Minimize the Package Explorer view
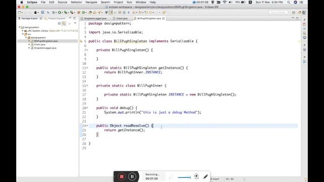 (70, 18)
